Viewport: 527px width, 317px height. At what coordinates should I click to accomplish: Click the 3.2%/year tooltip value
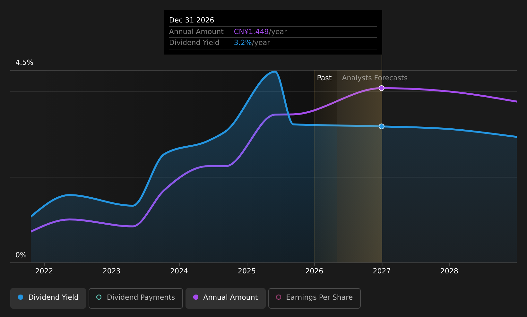[252, 43]
